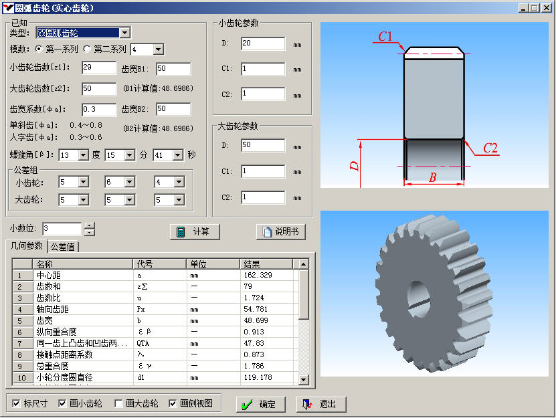Select the 几何参数 tab
This screenshot has width=556, height=418.
click(x=26, y=246)
